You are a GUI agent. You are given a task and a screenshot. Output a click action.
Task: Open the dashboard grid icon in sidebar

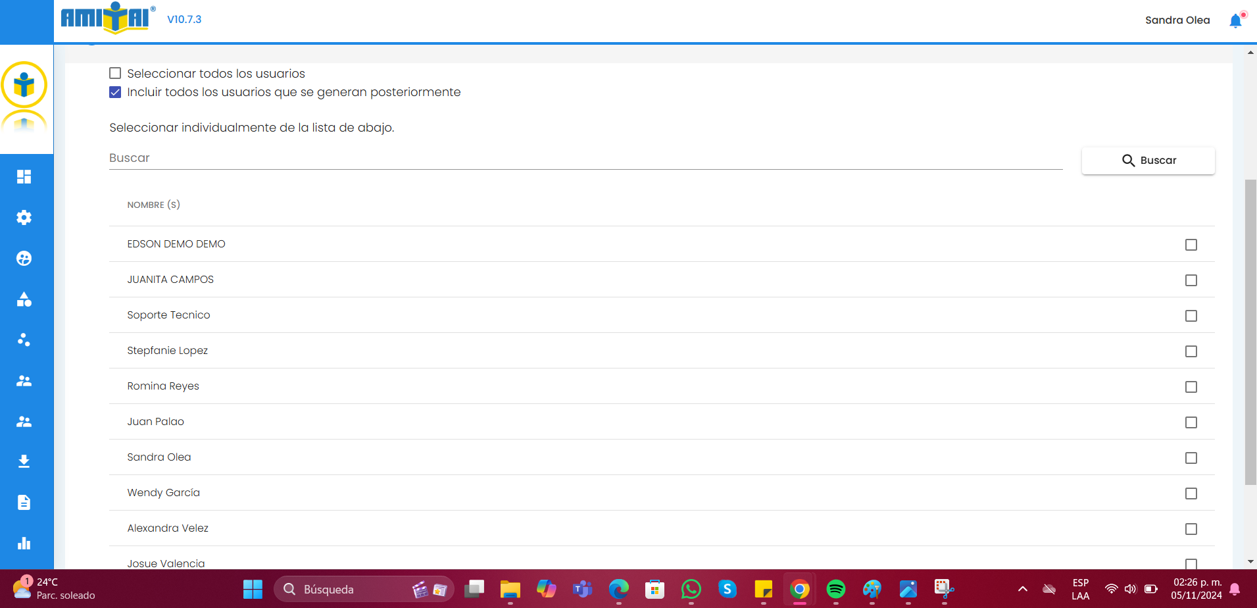pyautogui.click(x=24, y=176)
